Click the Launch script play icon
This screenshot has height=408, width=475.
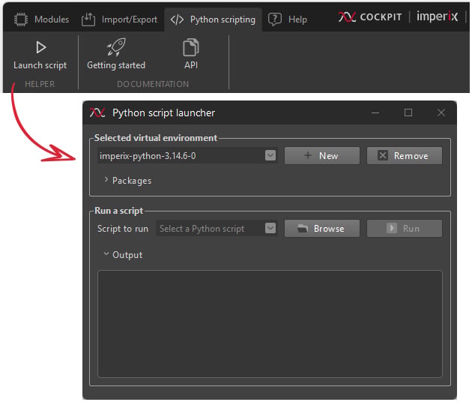coord(40,47)
